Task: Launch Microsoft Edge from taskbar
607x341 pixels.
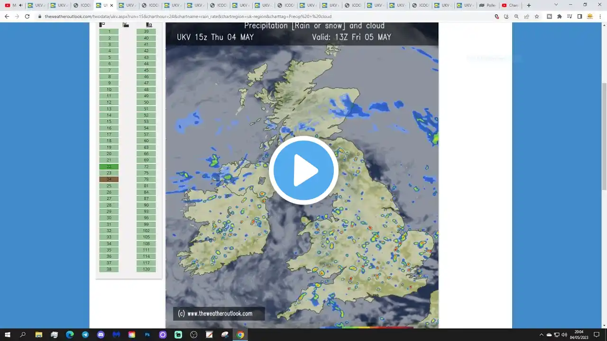Action: coord(70,334)
